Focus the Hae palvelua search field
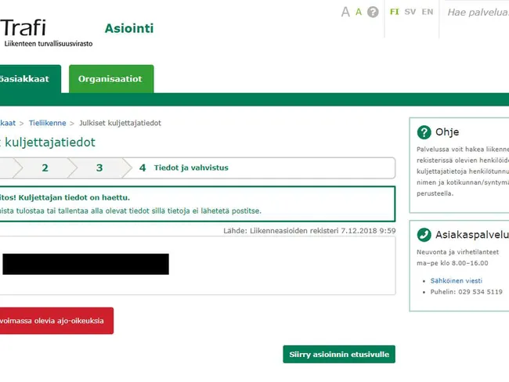The height and width of the screenshot is (382, 509). (x=476, y=13)
